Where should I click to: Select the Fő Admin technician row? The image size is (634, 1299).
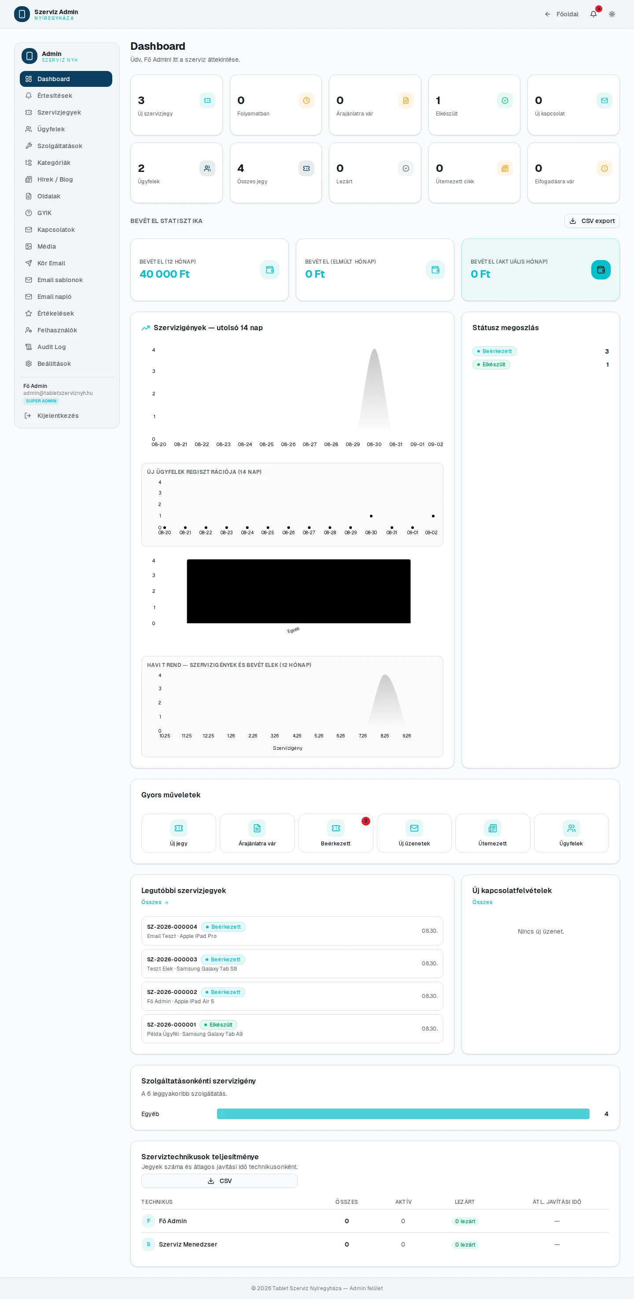375,1221
